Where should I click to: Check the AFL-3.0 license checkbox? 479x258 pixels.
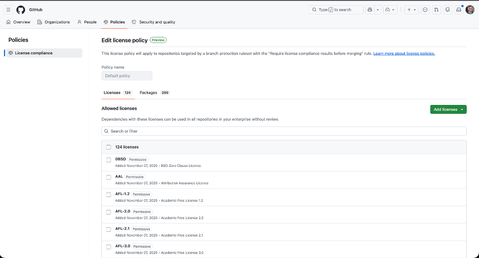pos(108,247)
